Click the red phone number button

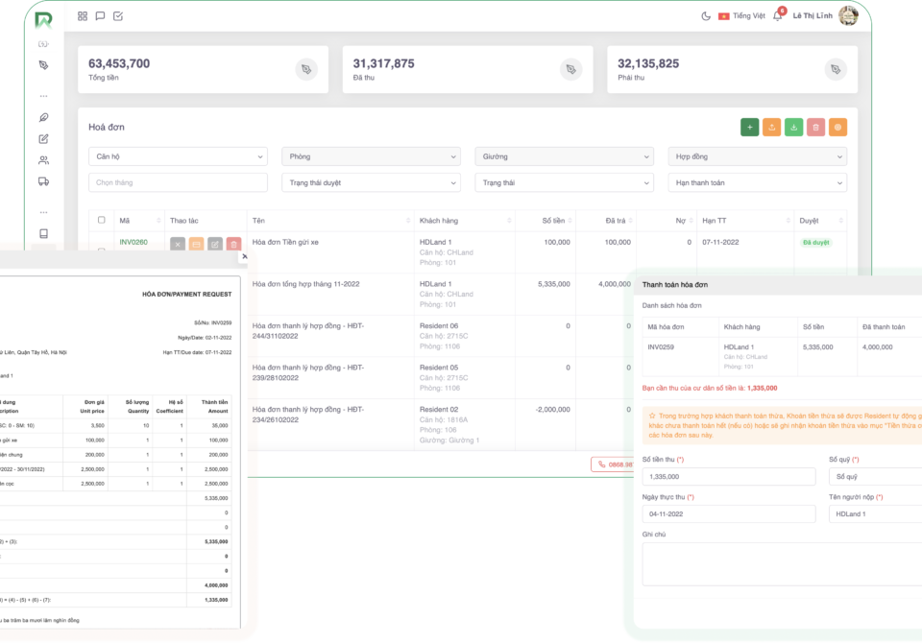[612, 464]
